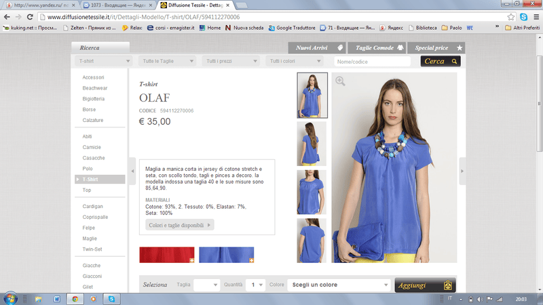Open media player taskbar icon
Screen dimensions: 543x305
(93, 299)
